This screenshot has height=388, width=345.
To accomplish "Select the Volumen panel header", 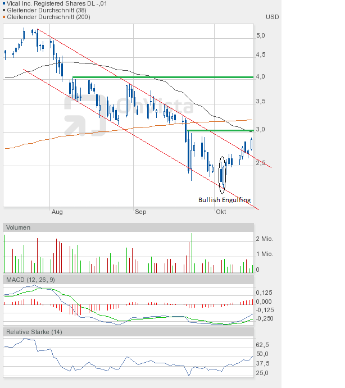I will [x=18, y=227].
